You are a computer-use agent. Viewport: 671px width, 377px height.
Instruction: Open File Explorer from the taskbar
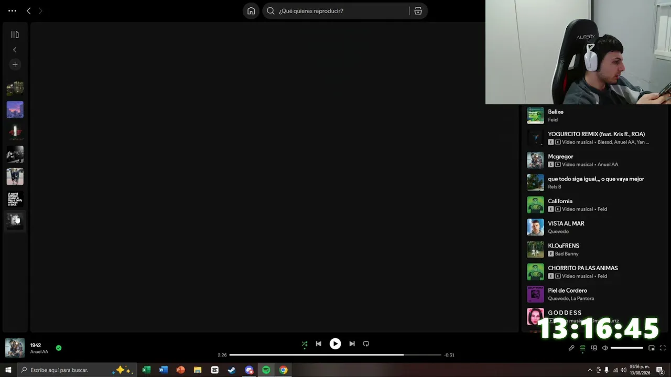198,370
